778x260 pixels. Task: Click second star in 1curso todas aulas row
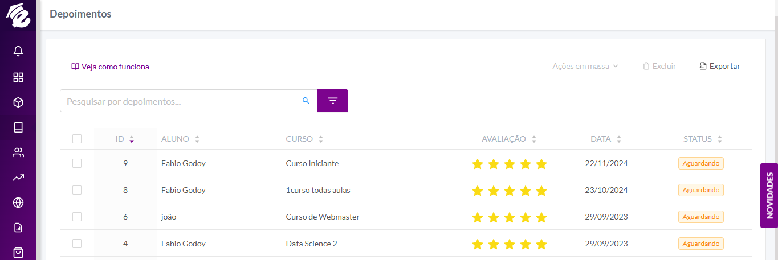click(x=494, y=191)
